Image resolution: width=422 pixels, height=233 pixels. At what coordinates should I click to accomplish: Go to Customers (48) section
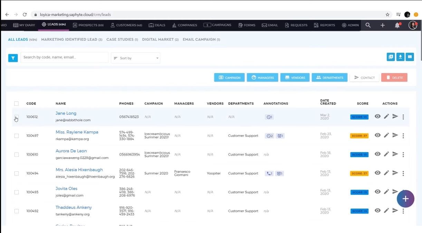tap(126, 25)
